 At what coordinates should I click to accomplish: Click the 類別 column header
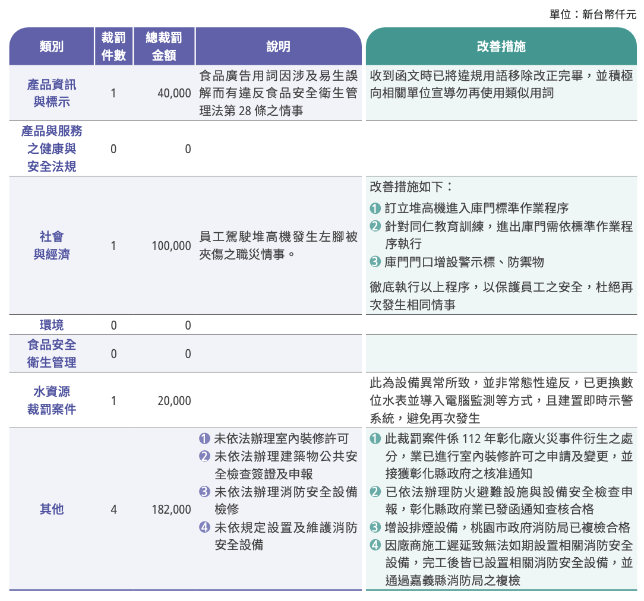pos(51,46)
